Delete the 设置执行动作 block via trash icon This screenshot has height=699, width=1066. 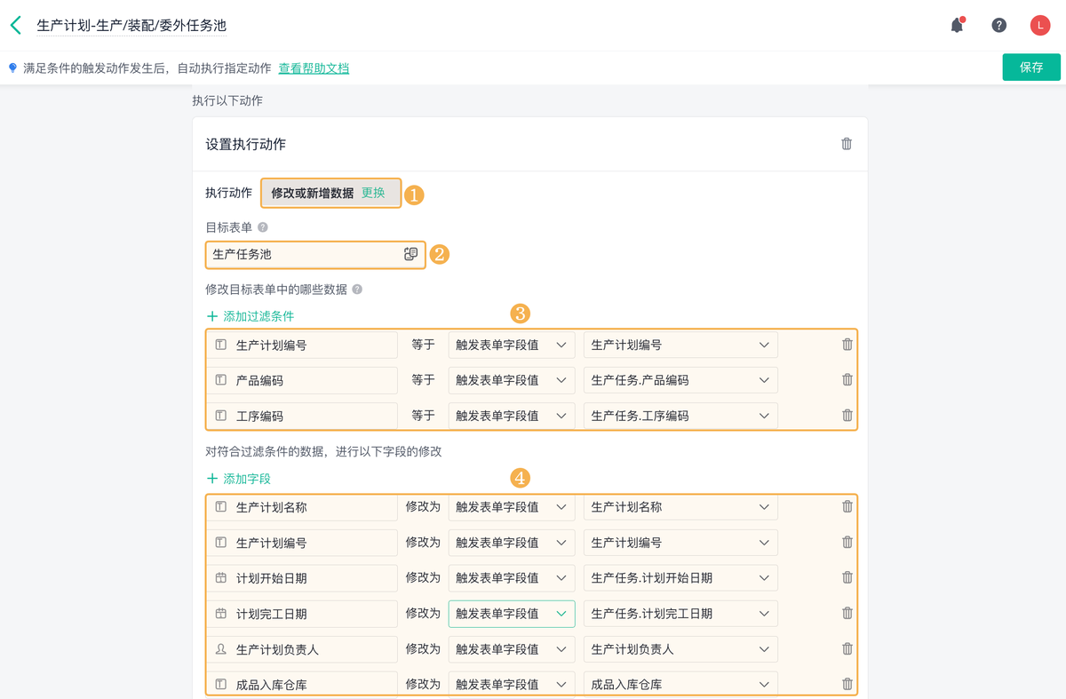(x=847, y=144)
